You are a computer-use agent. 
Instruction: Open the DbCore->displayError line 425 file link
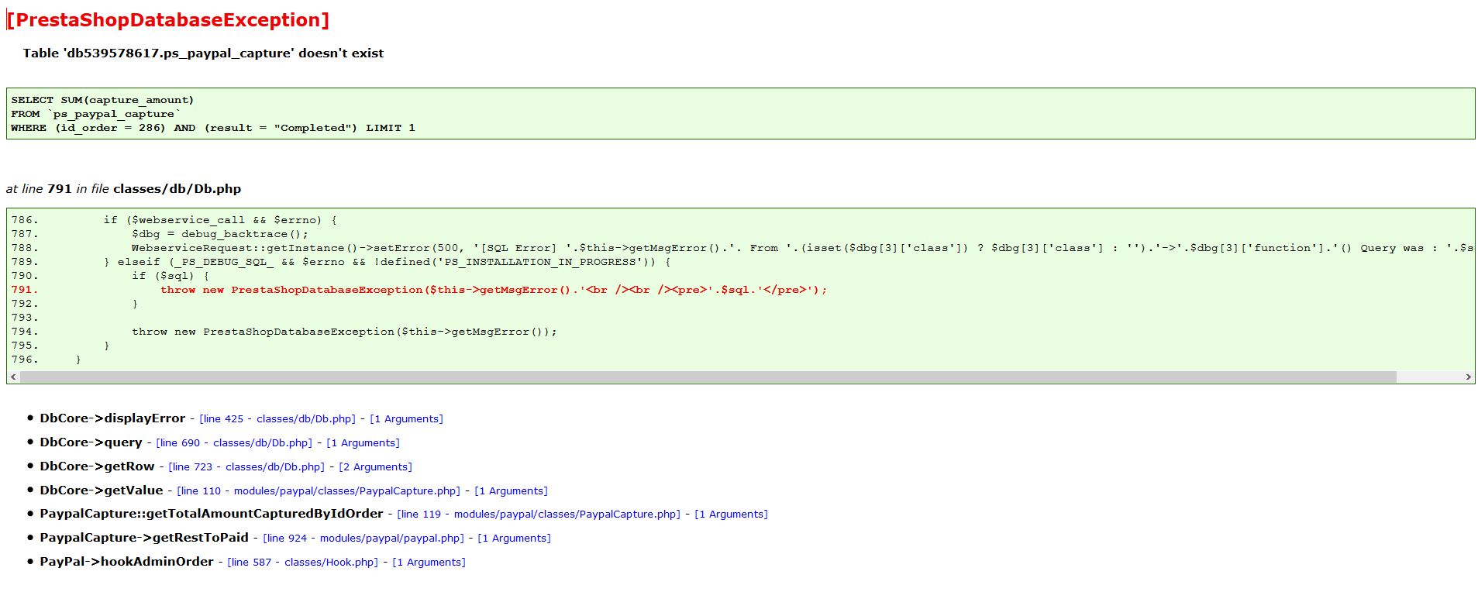click(x=277, y=419)
